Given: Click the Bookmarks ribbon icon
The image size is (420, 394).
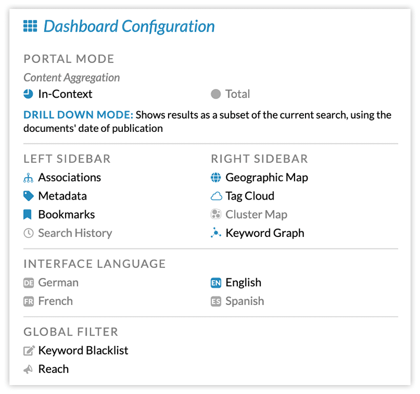Looking at the screenshot, I should point(28,214).
